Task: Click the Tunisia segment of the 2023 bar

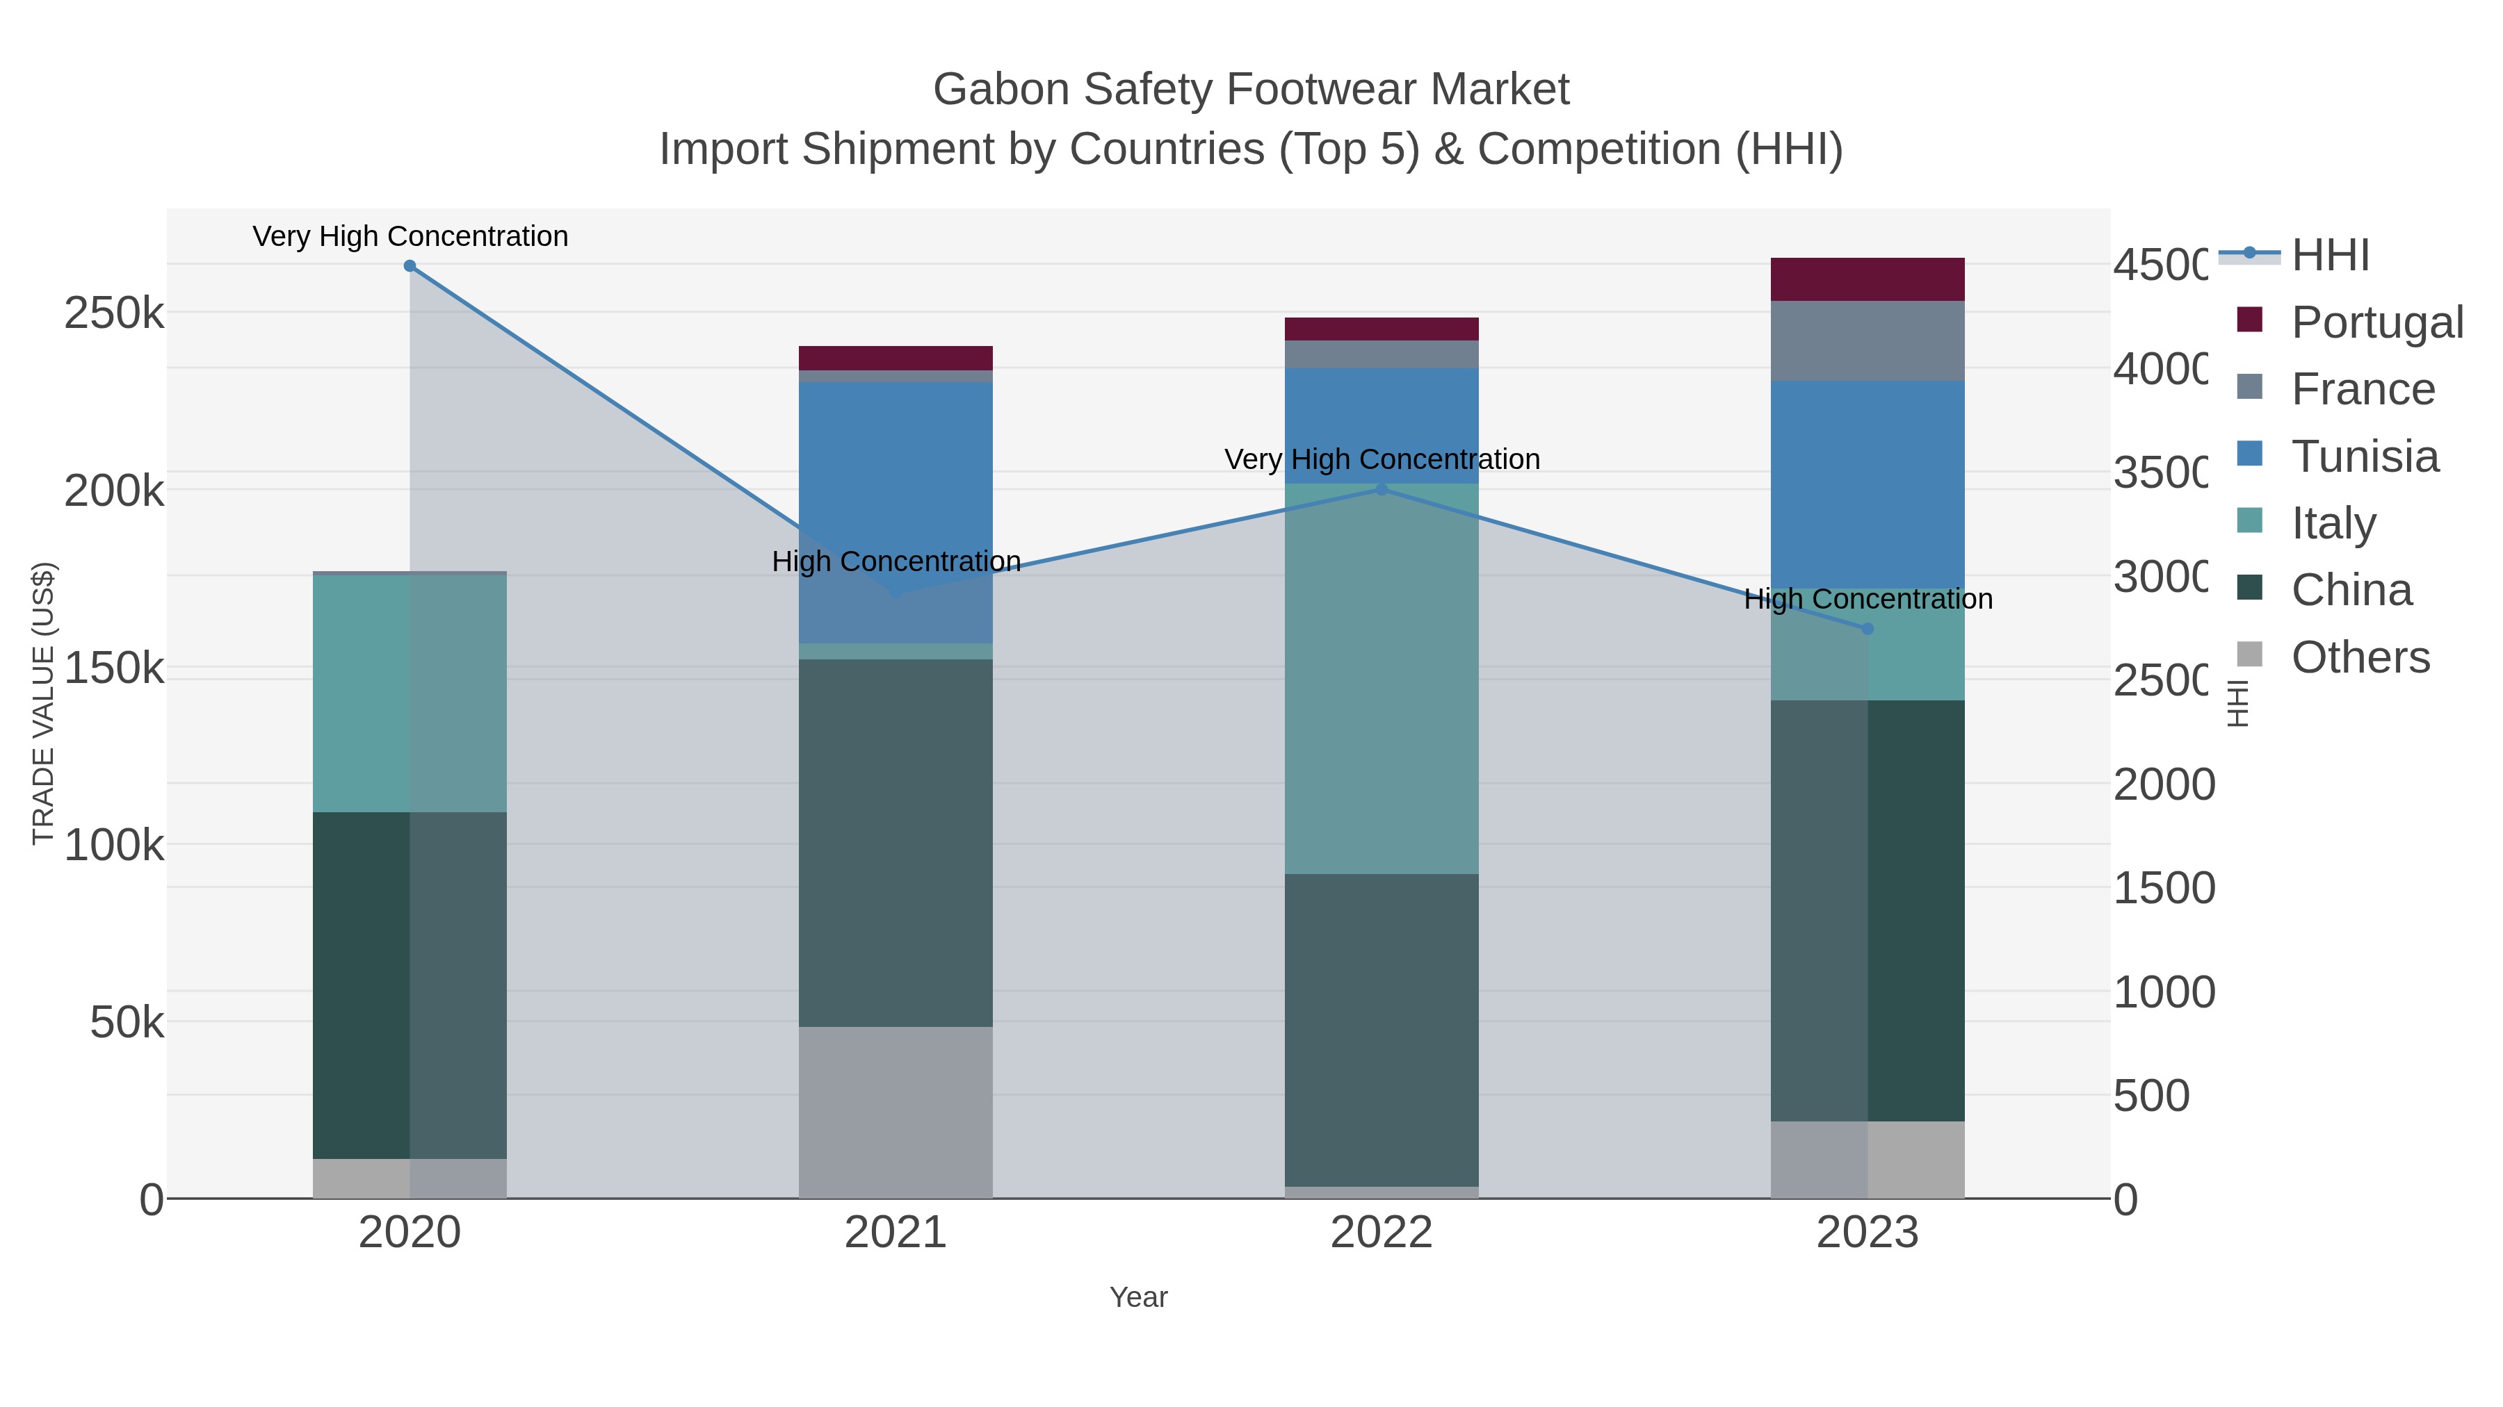Action: (1868, 484)
